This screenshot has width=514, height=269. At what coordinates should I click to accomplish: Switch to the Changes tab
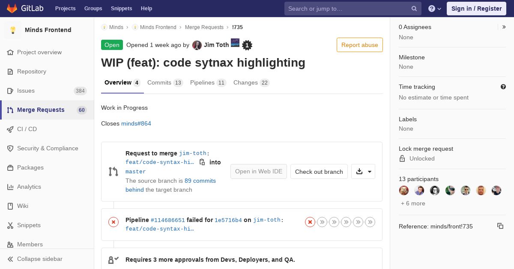(x=251, y=82)
